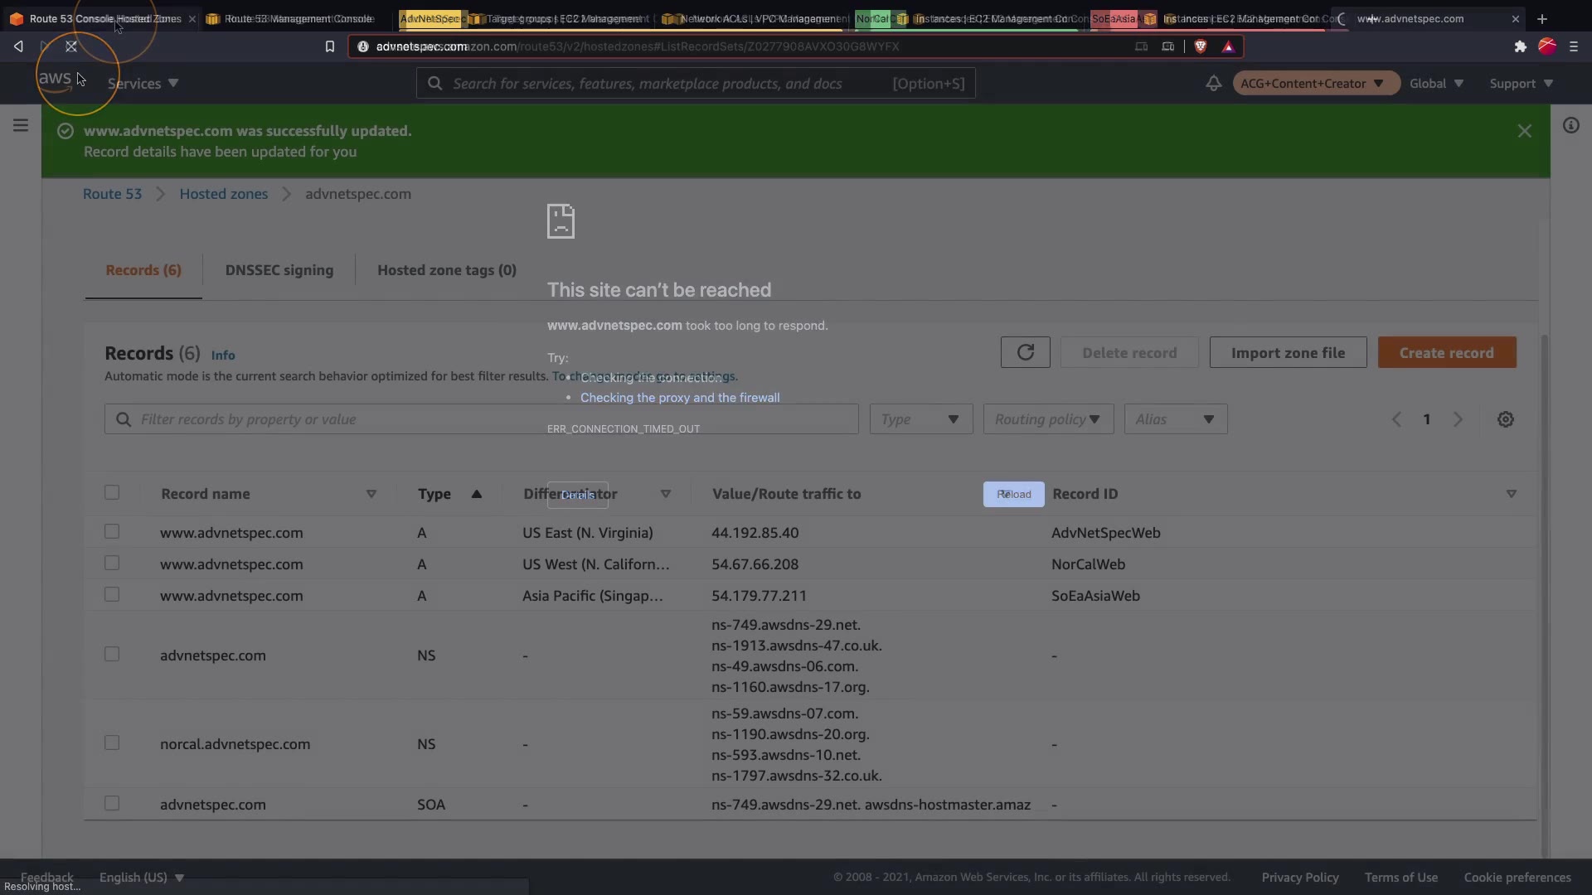
Task: Go to next records page arrow
Action: (x=1458, y=419)
